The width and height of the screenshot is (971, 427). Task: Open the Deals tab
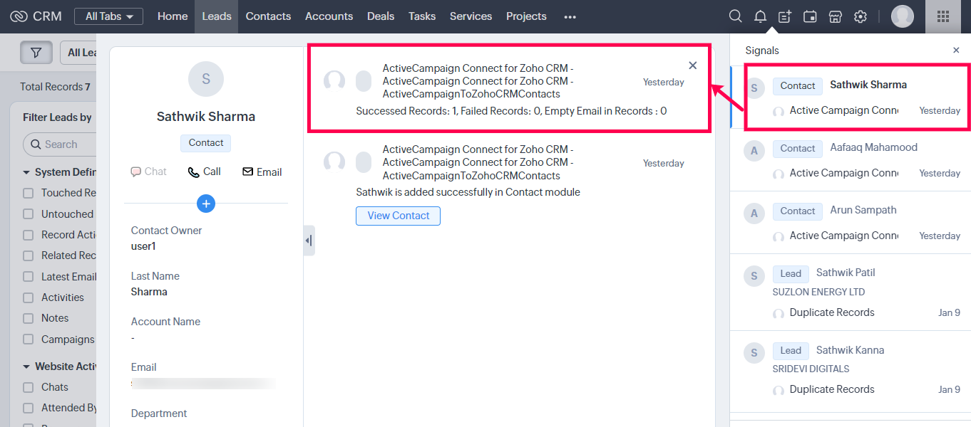(381, 16)
